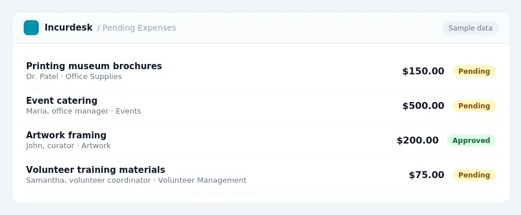Click the teal Incurdesk logo icon
521x215 pixels.
point(31,28)
